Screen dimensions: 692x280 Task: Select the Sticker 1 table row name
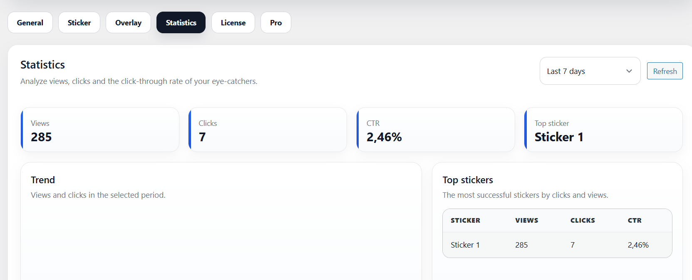tap(465, 245)
